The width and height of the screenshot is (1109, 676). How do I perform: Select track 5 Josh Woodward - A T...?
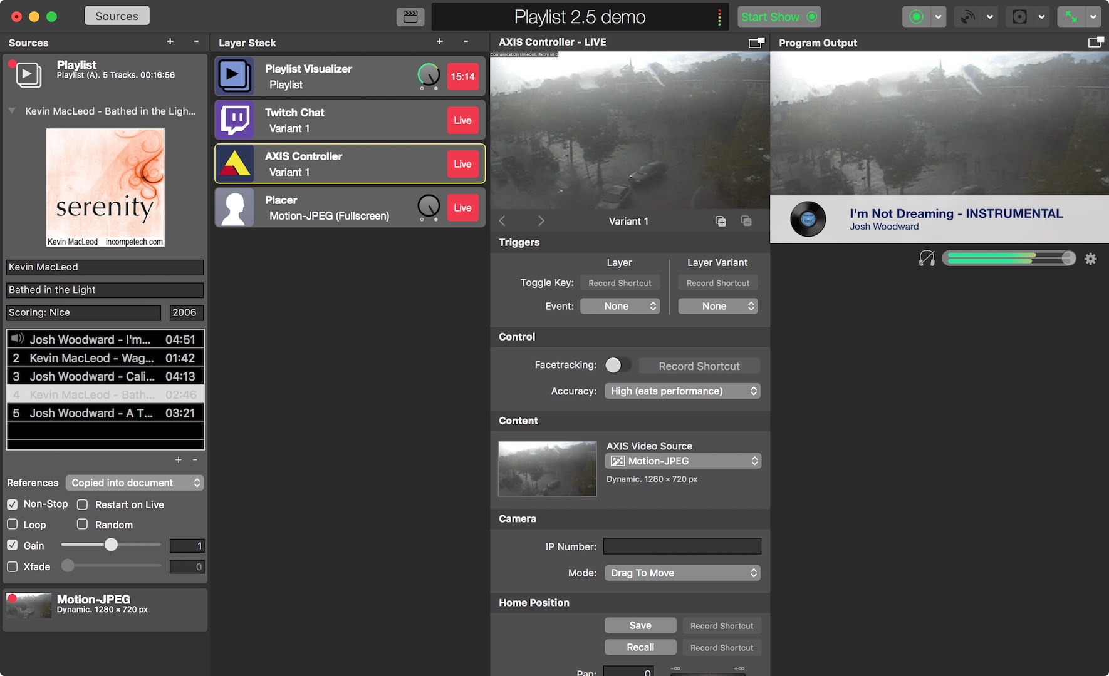click(105, 413)
